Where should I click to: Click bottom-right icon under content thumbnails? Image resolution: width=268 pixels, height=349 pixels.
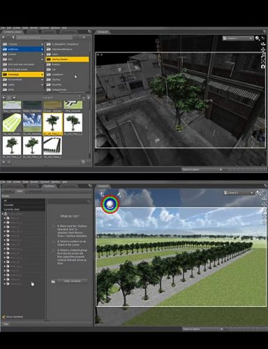point(83,162)
